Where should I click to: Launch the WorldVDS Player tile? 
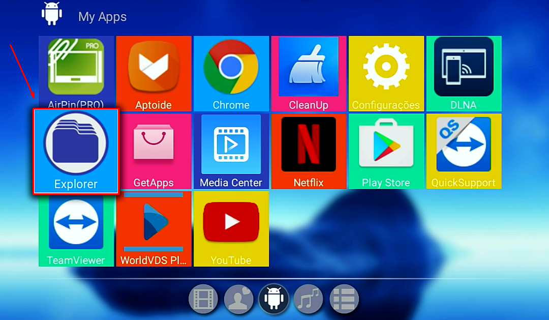pyautogui.click(x=154, y=229)
